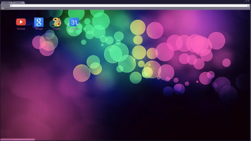
Task: Click the magnifier icon in the omnibox
Action: (12, 6)
